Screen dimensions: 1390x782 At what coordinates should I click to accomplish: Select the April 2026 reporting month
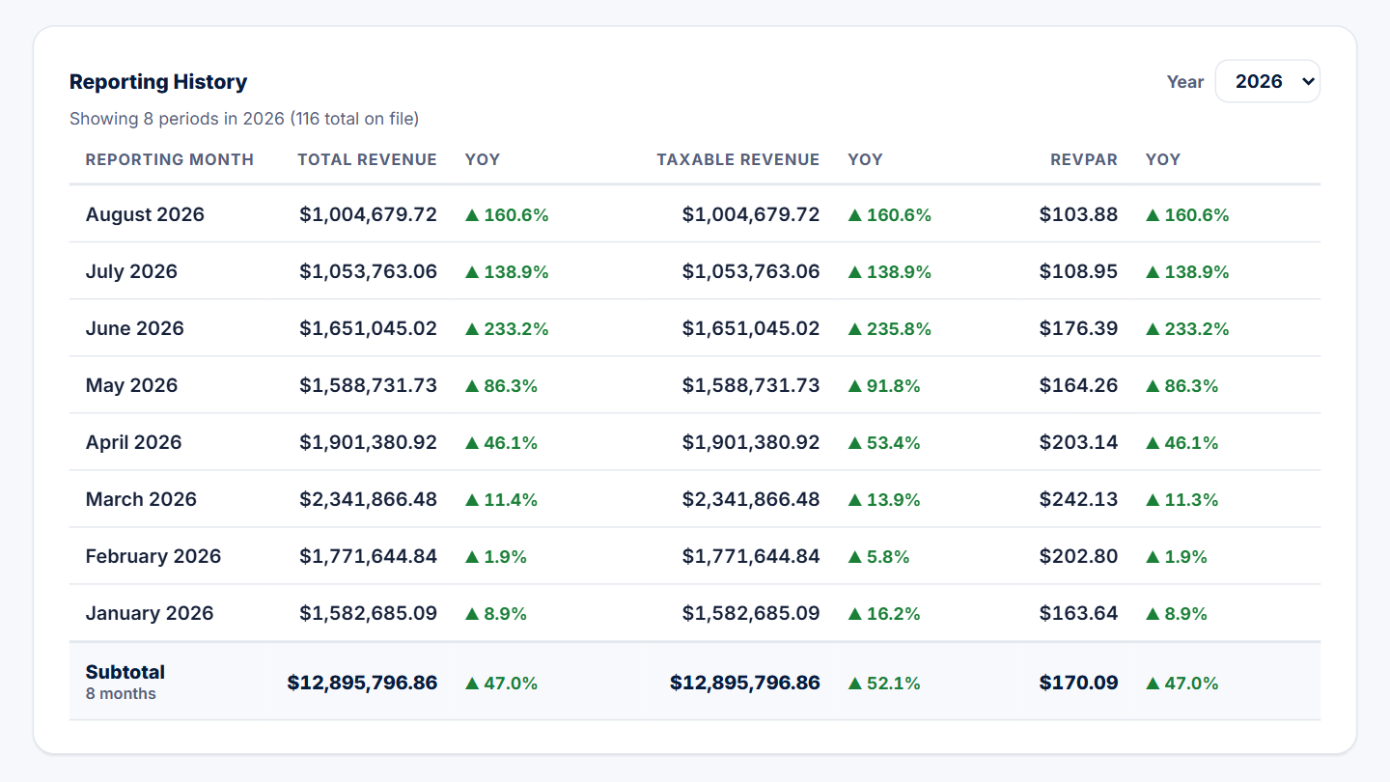pyautogui.click(x=133, y=442)
